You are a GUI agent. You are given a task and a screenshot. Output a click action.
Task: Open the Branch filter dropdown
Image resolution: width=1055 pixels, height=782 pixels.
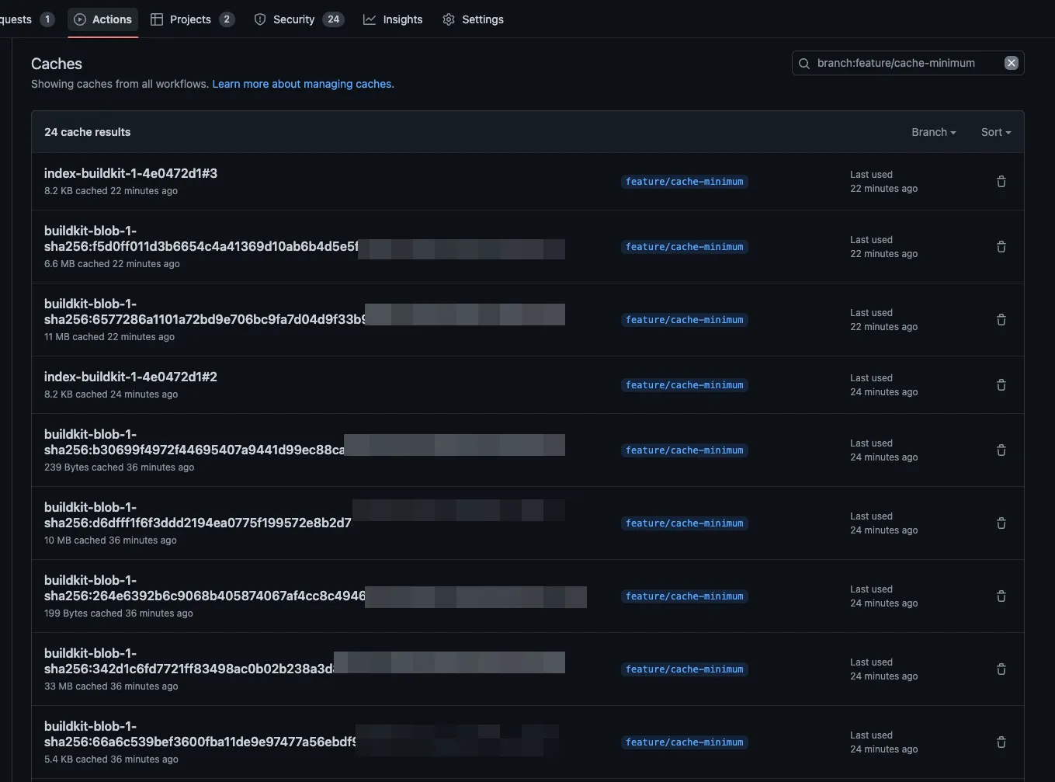(933, 132)
